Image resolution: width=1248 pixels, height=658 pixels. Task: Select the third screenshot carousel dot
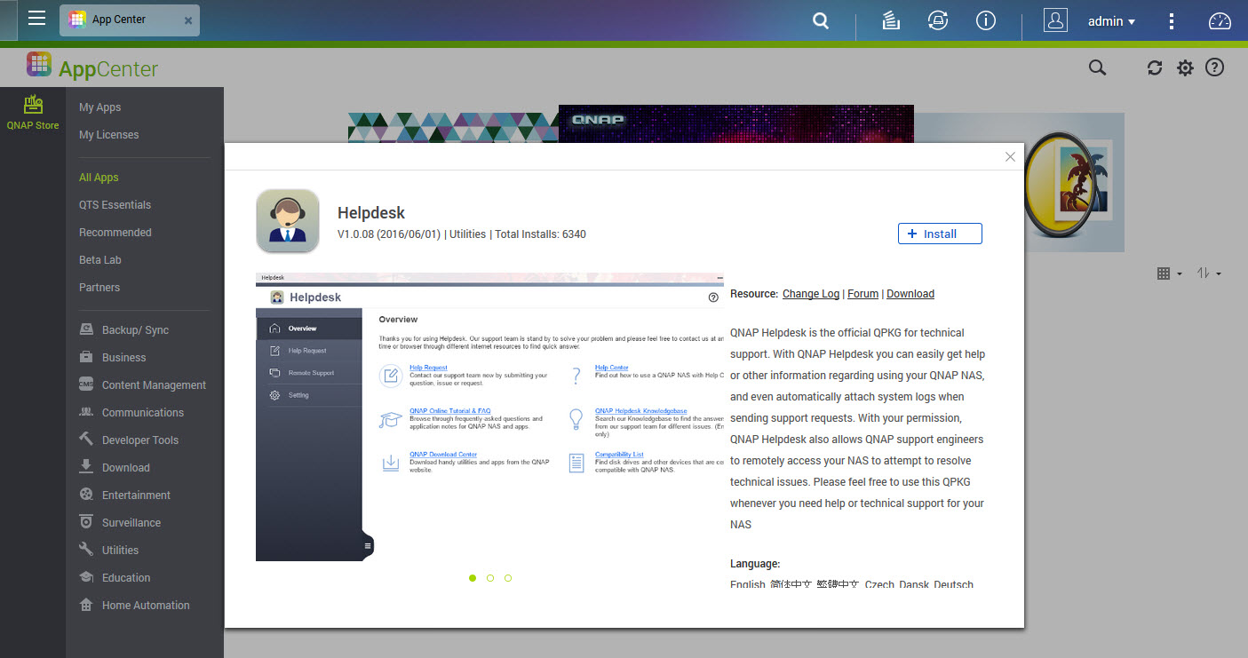[508, 578]
